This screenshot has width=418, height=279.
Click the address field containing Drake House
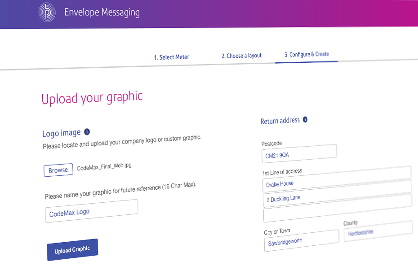click(337, 179)
